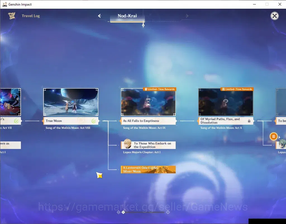This screenshot has width=286, height=224.
Task: Click the left end of the timeline scrollbar
Action: (118, 212)
